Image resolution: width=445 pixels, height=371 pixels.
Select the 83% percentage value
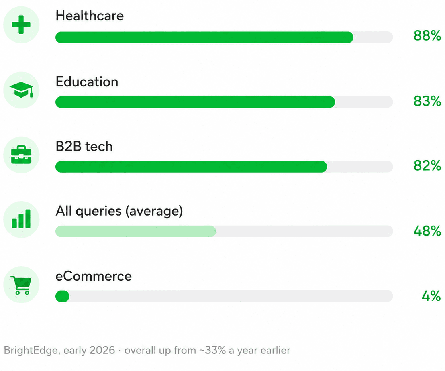tap(427, 101)
